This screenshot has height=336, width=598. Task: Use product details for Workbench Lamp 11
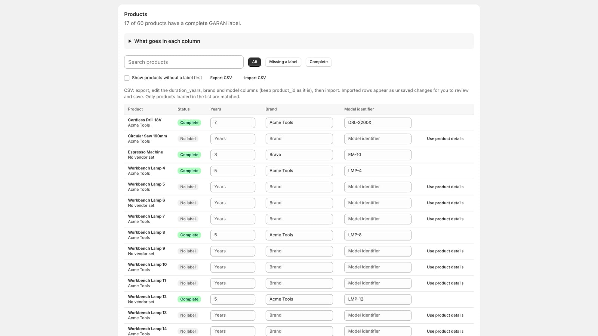coord(445,283)
